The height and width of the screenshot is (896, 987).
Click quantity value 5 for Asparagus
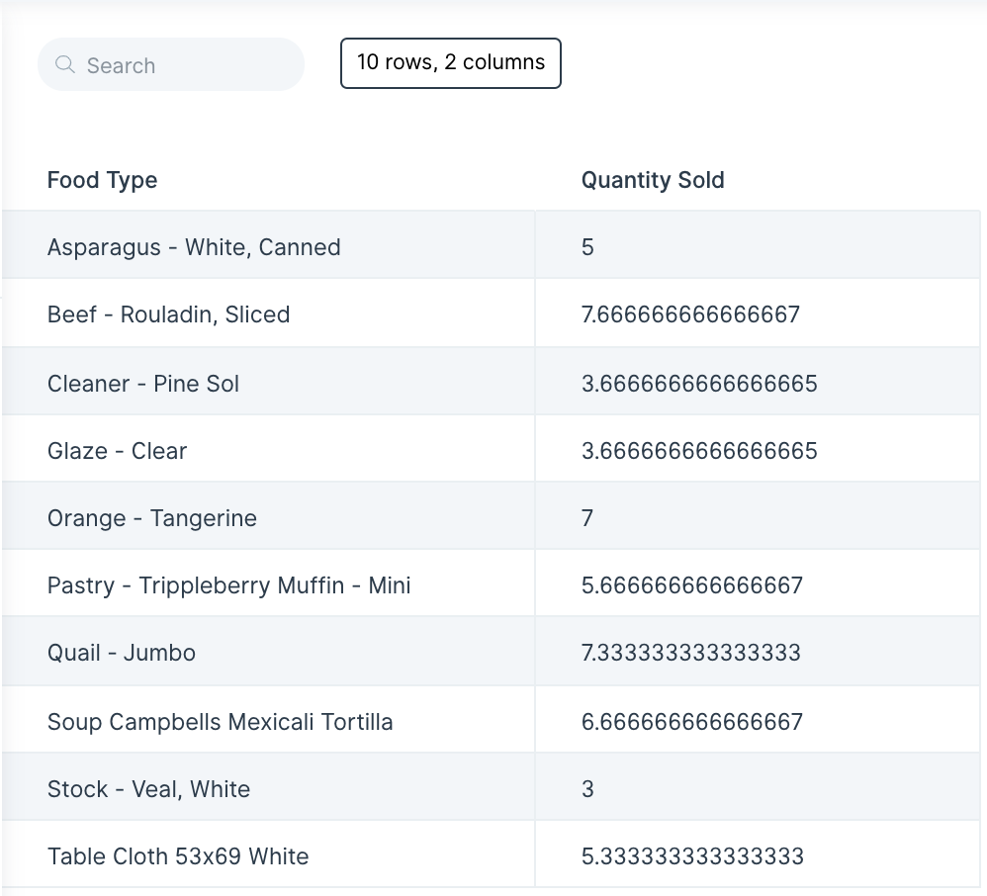(587, 247)
